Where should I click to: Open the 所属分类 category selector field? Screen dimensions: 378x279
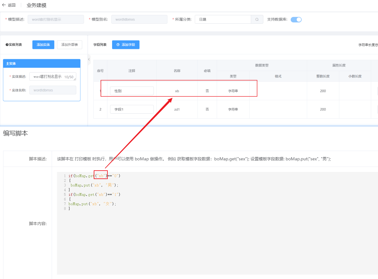click(223, 19)
